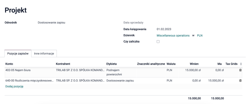246x104 pixels.
Task: Sort by the Winien column header
Action: coord(194,64)
